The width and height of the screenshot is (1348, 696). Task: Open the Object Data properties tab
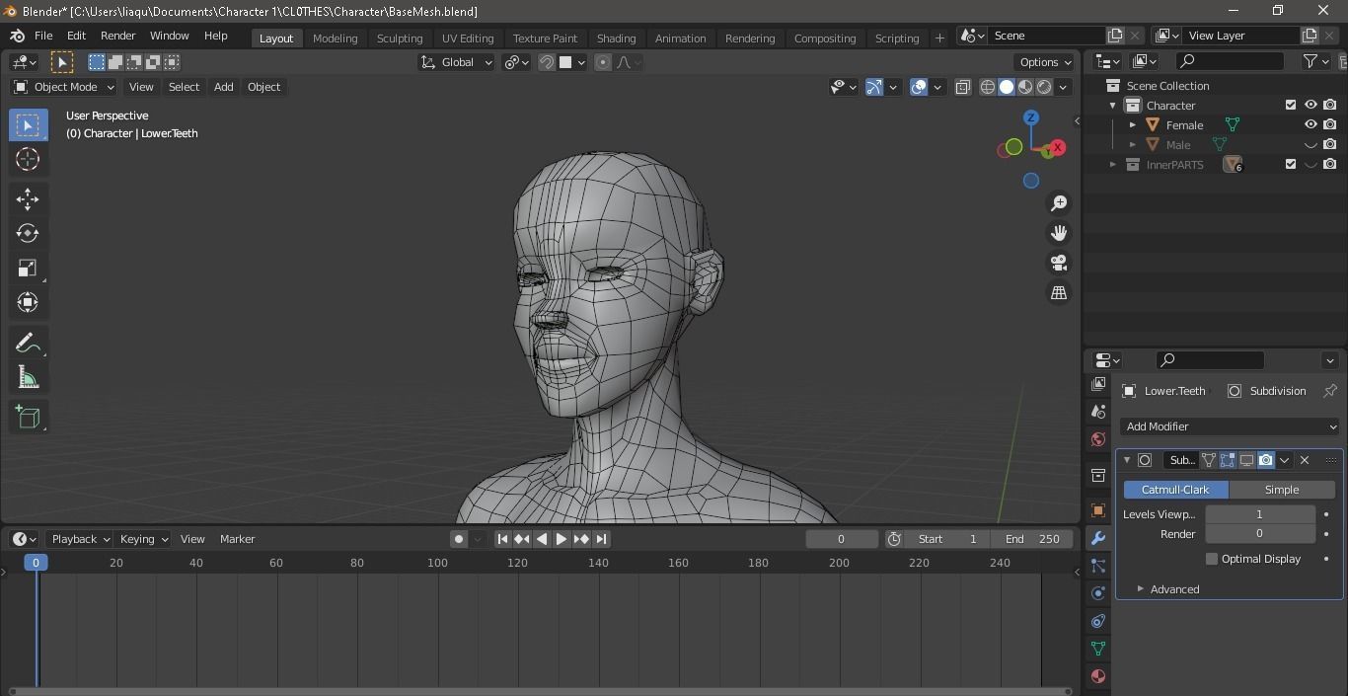(x=1098, y=649)
